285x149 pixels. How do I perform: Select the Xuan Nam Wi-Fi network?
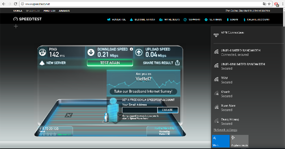248,108
